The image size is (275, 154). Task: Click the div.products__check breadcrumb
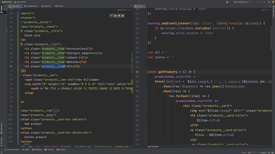[x=103, y=146]
